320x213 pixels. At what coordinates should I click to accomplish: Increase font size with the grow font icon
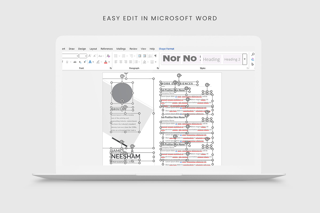point(90,56)
